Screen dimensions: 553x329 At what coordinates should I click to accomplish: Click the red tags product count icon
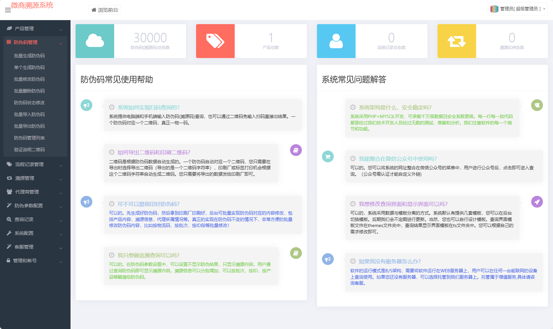[x=215, y=41]
